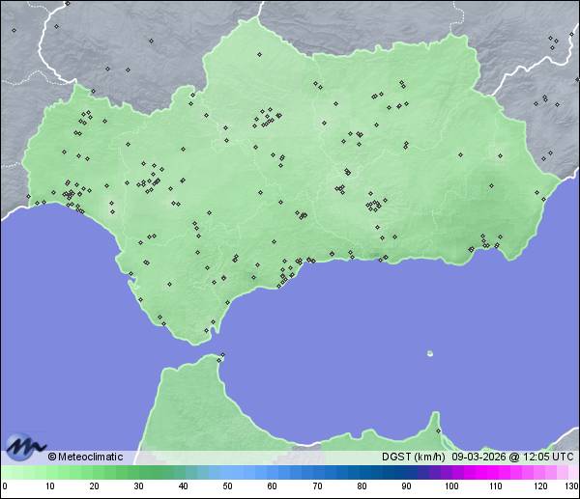This screenshot has height=499, width=580.
Task: Click the 50 label on the wind scale
Action: (227, 486)
